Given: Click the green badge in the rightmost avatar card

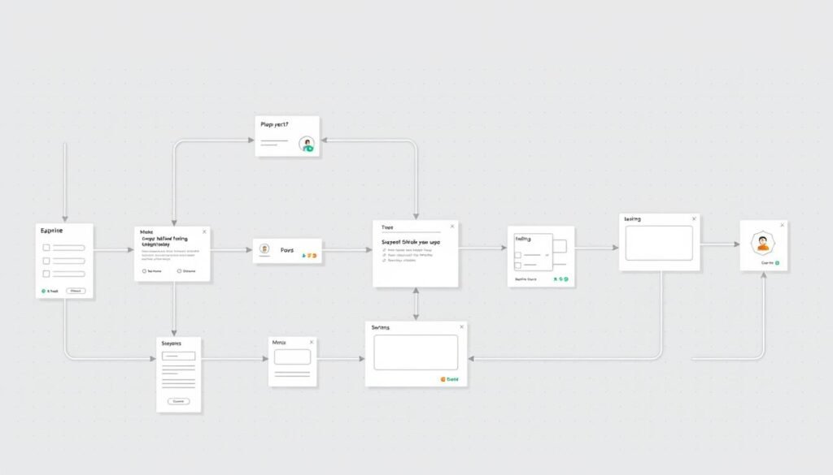Looking at the screenshot, I should pyautogui.click(x=777, y=263).
